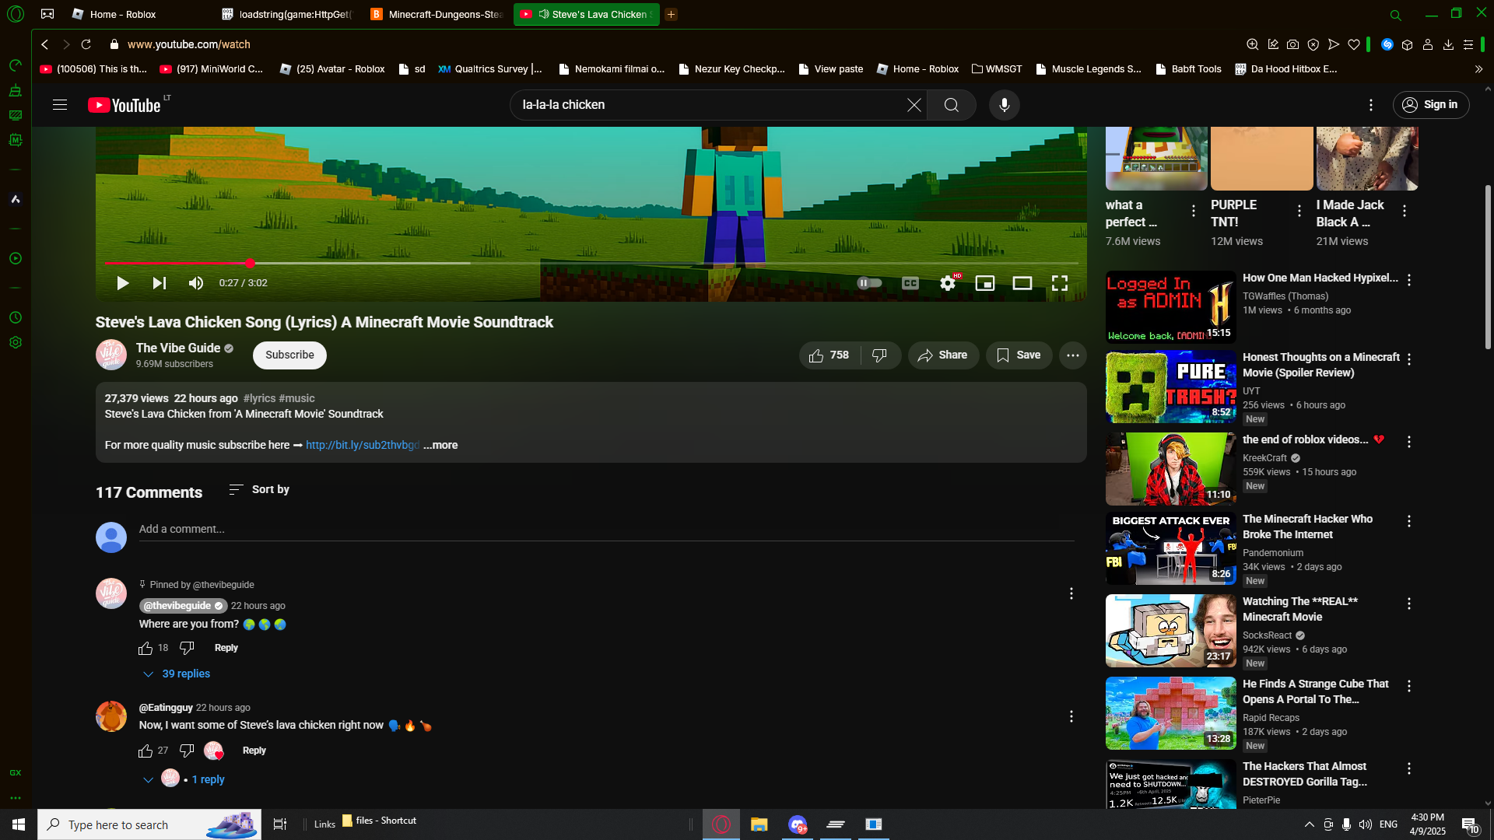Open Qualtrics Survey bookmark

pyautogui.click(x=490, y=69)
